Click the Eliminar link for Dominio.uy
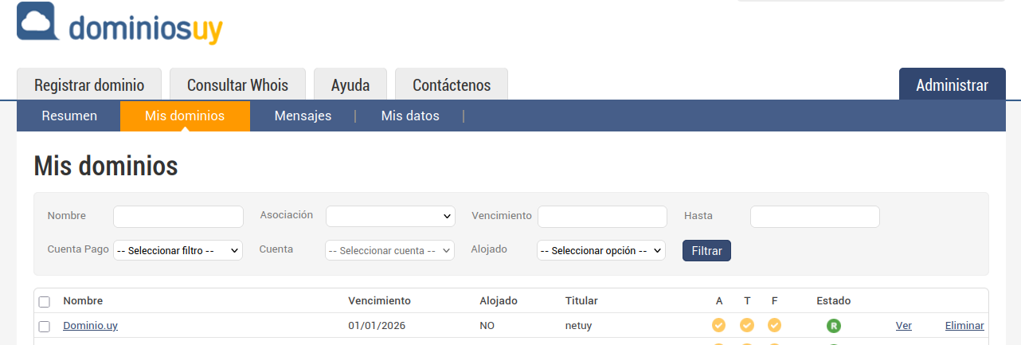 coord(964,325)
